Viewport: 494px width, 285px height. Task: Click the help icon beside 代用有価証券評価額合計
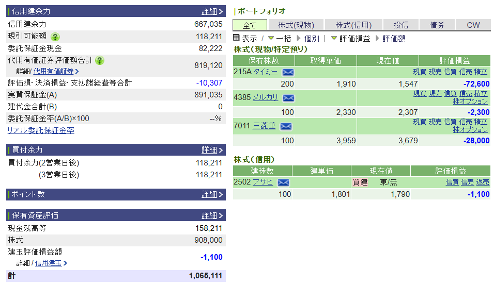[x=100, y=60]
